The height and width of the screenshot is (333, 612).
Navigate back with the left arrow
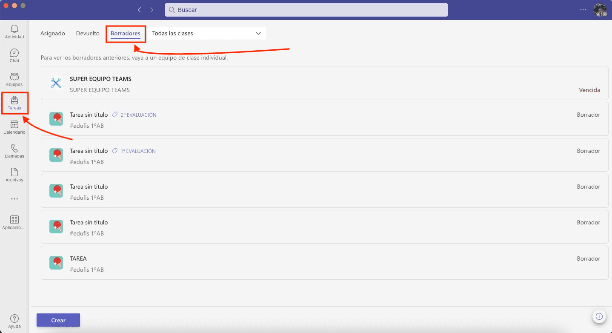(139, 10)
